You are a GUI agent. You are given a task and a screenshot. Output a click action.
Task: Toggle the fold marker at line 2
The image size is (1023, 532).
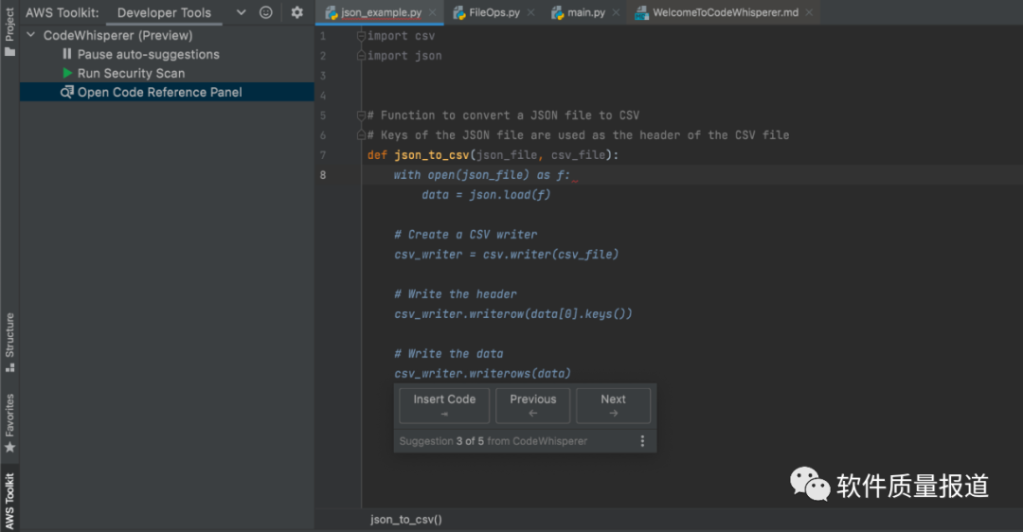[x=362, y=56]
